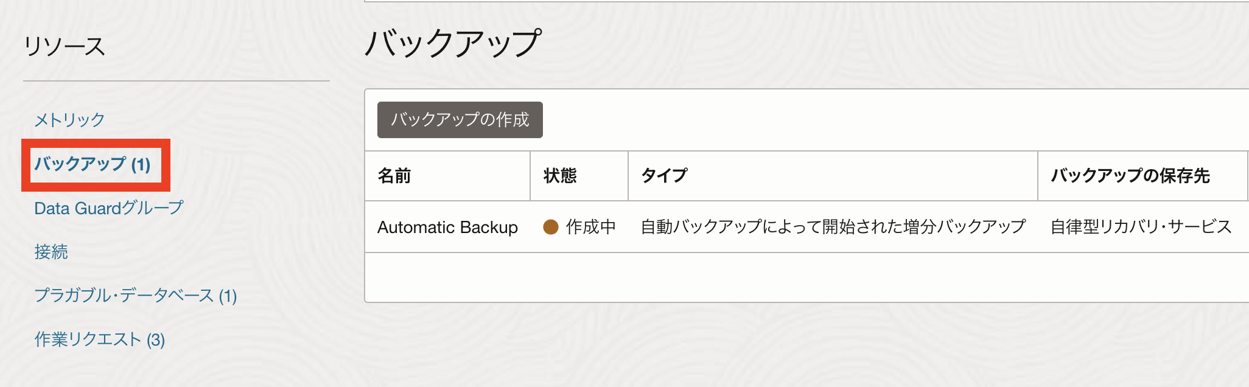Click the 作成中 status text
1249x387 pixels.
point(590,227)
